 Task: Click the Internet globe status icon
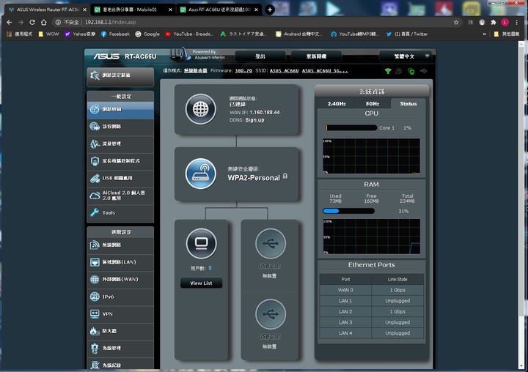(201, 109)
